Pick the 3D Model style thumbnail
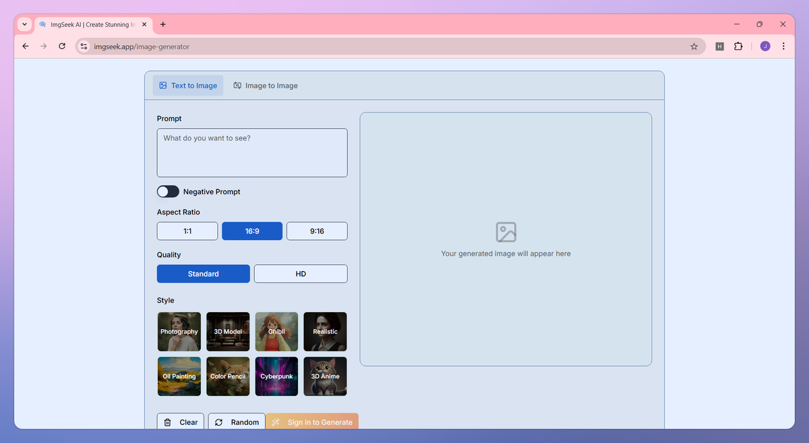809x443 pixels. click(x=228, y=332)
